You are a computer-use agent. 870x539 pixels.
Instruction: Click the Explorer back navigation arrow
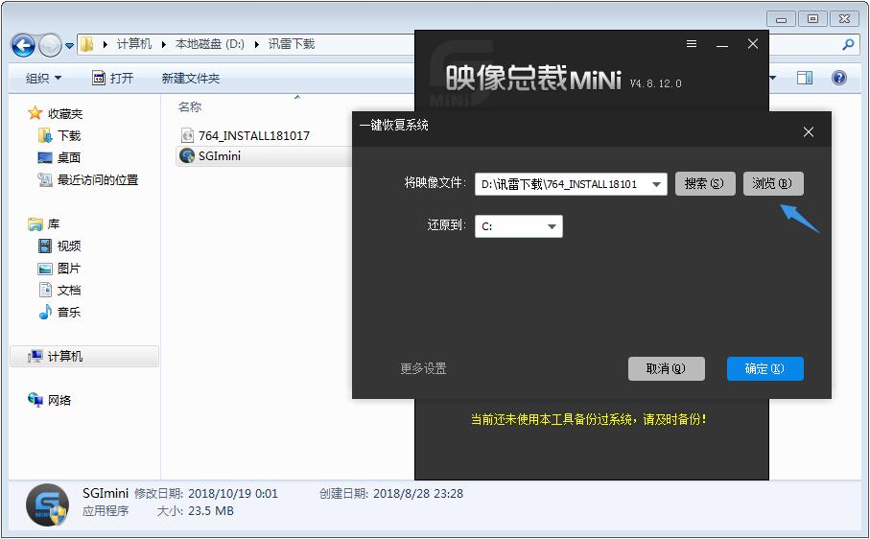(x=23, y=45)
